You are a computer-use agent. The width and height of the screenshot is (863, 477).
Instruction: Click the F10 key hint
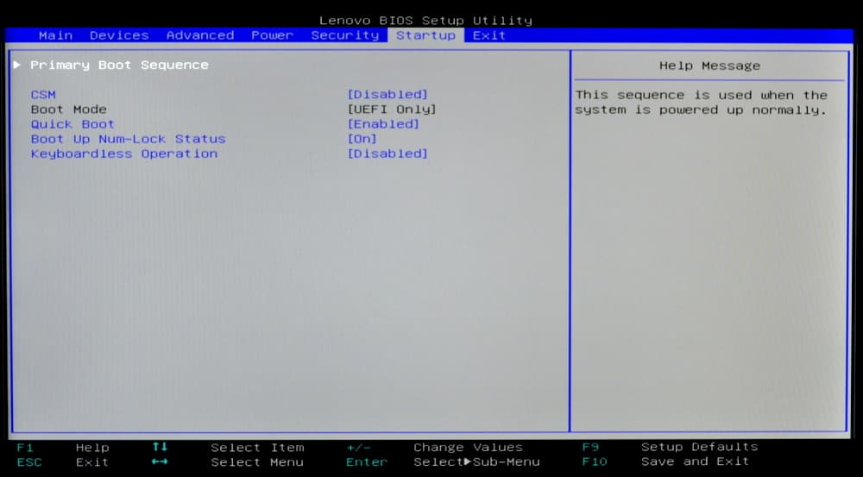click(595, 461)
